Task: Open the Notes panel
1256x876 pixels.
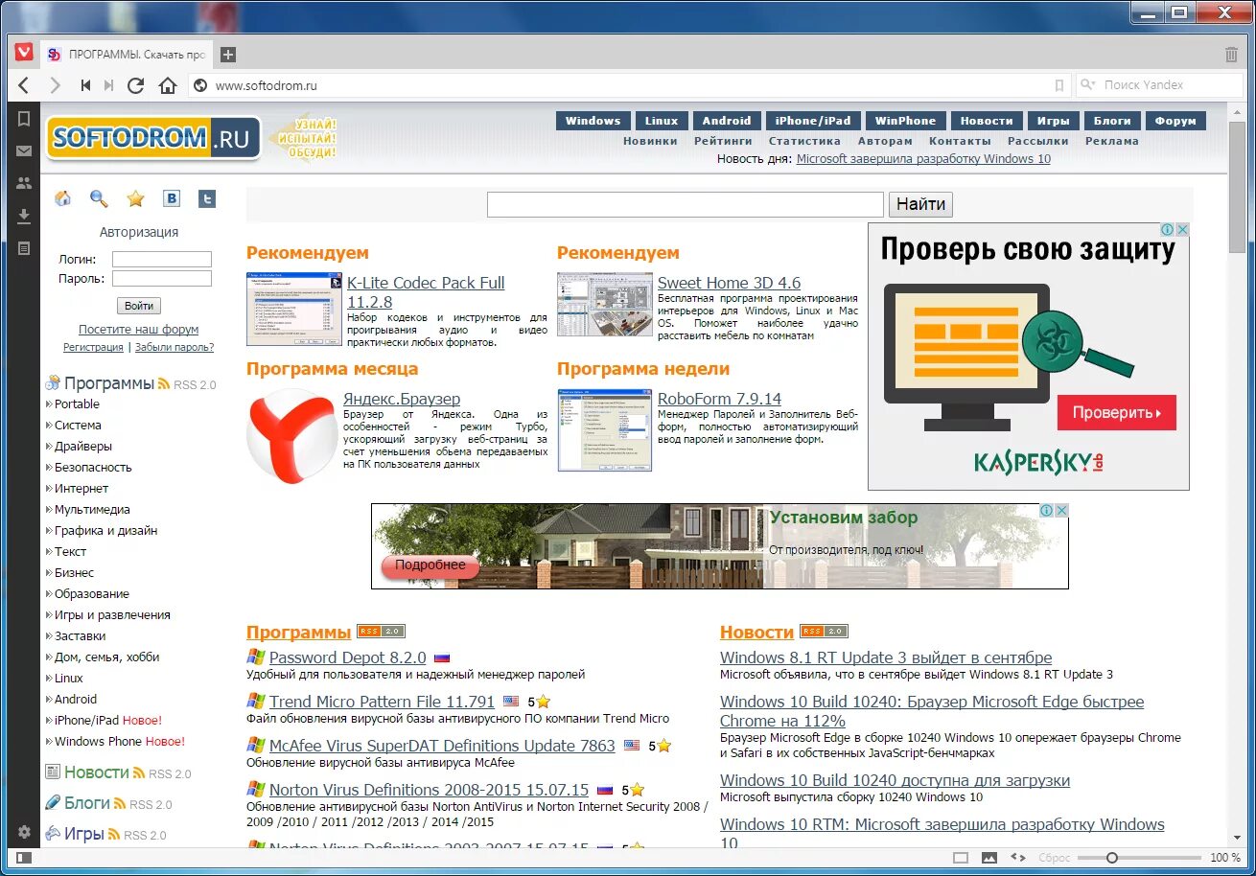Action: 24,248
